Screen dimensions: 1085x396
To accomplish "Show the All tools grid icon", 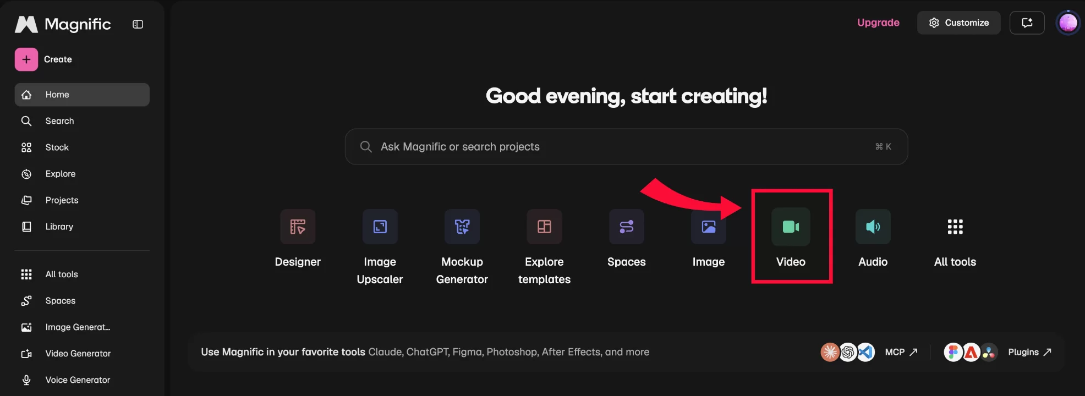I will (x=955, y=227).
